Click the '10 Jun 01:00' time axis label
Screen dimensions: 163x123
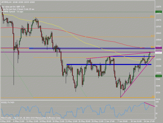click(x=136, y=121)
